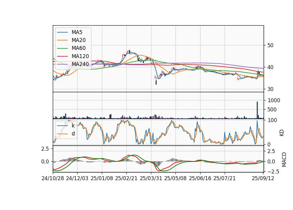This screenshot has height=210, width=293.
Task: Click the KD axis value 100
Action: [272, 121]
